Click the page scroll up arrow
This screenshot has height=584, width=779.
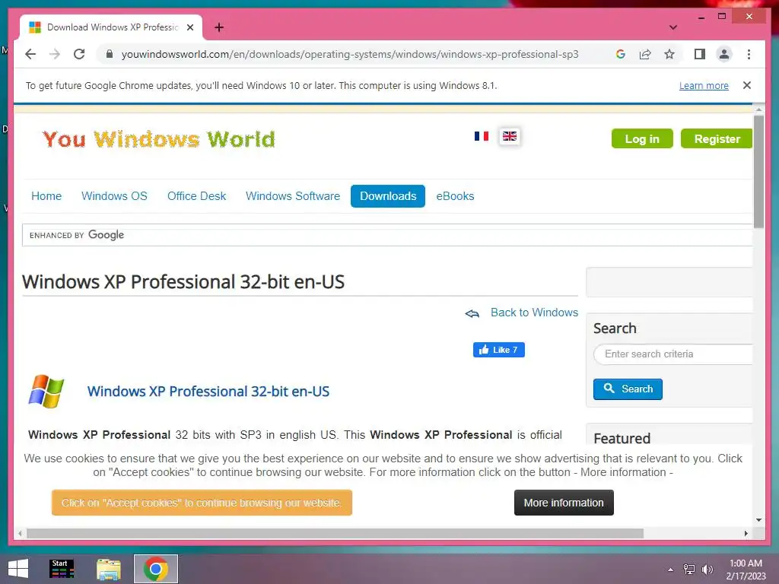tap(758, 109)
